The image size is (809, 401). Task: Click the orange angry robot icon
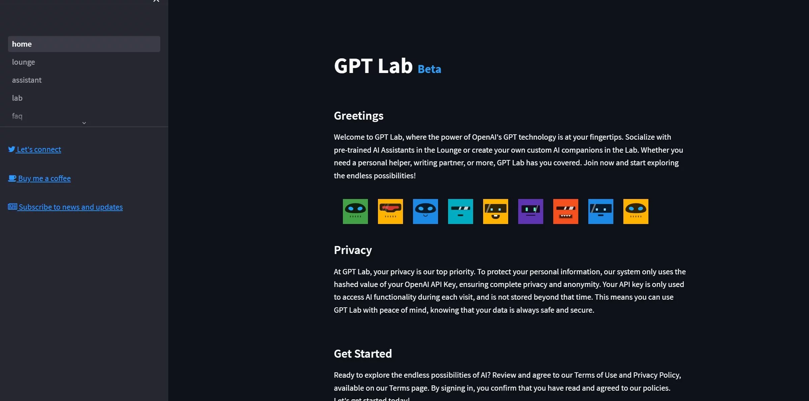565,211
